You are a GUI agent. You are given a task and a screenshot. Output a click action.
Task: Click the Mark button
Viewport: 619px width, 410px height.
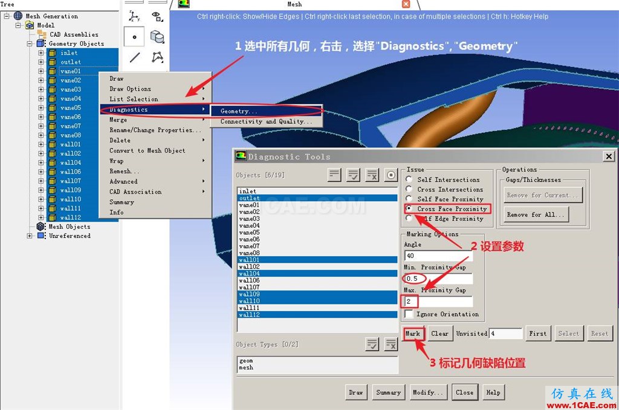tap(413, 333)
